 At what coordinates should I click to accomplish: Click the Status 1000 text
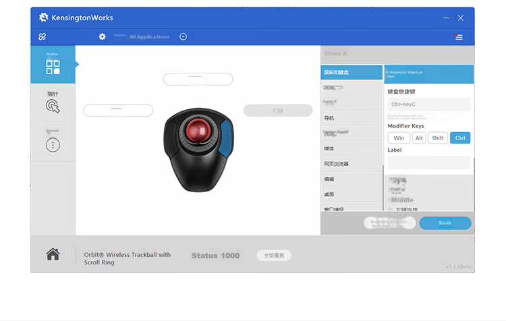pyautogui.click(x=216, y=256)
